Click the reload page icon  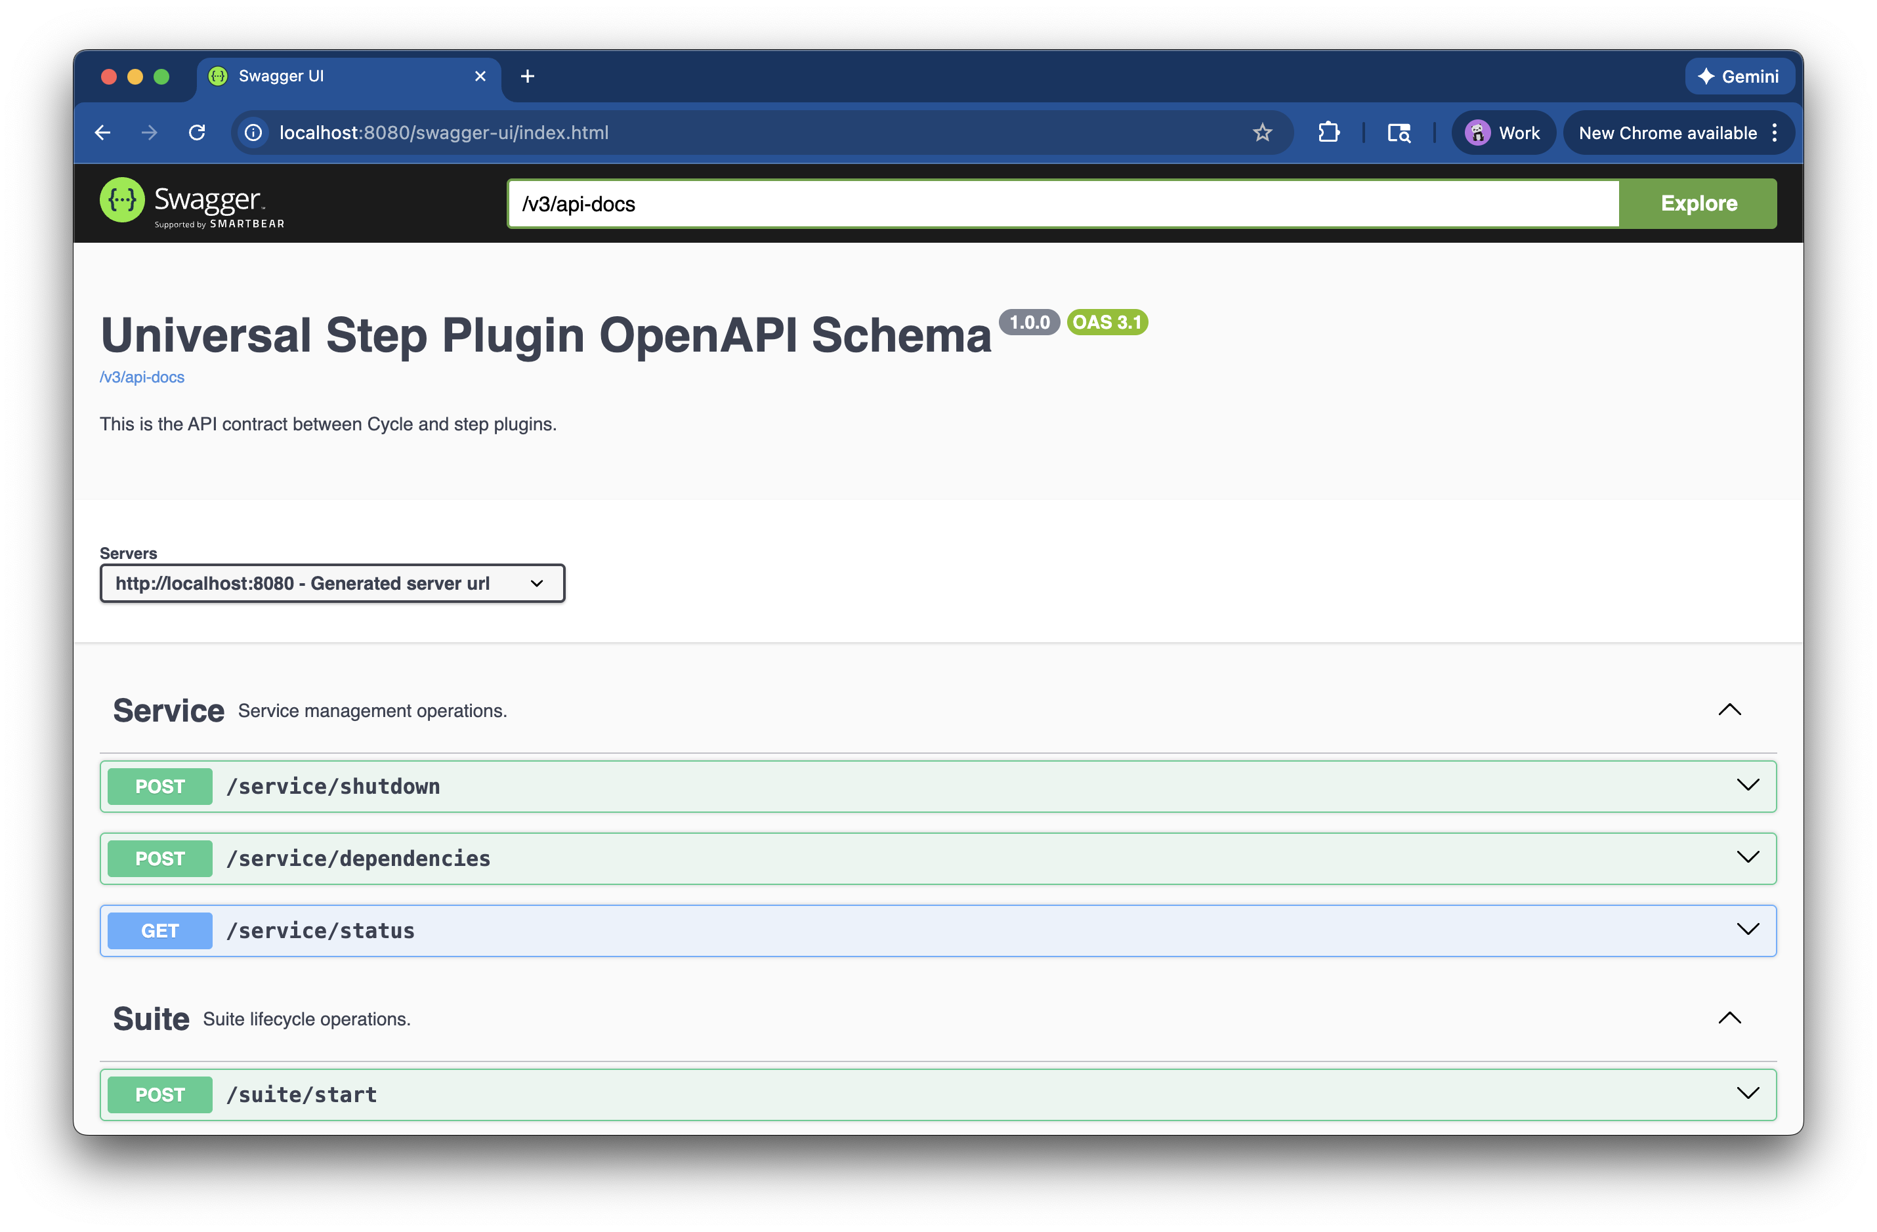tap(197, 133)
